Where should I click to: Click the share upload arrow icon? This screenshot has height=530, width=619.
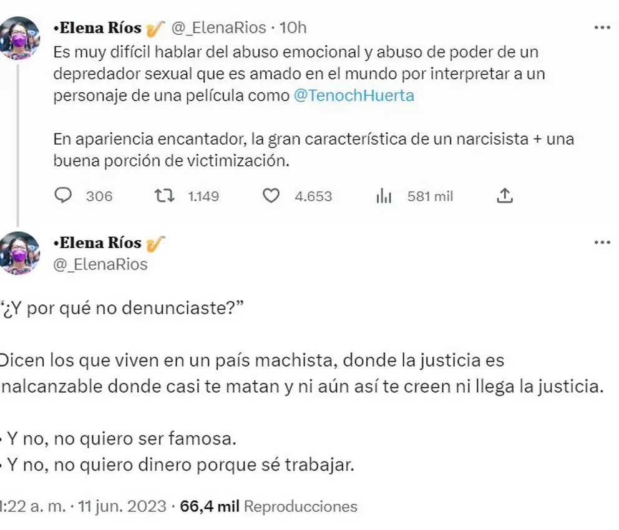click(504, 196)
